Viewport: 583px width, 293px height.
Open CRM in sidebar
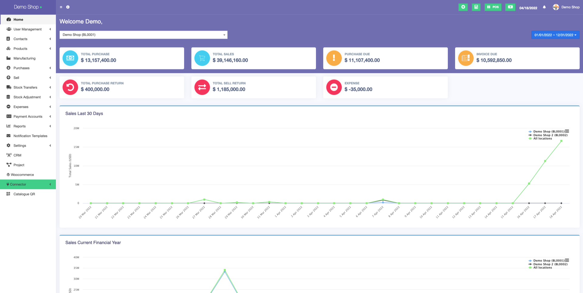28,155
